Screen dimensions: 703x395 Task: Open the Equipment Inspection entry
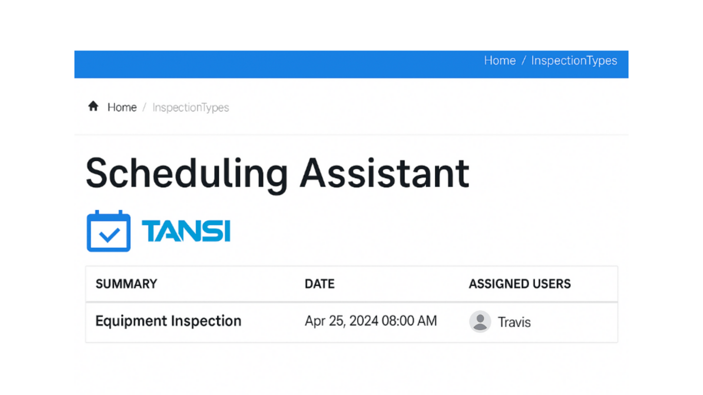(168, 321)
